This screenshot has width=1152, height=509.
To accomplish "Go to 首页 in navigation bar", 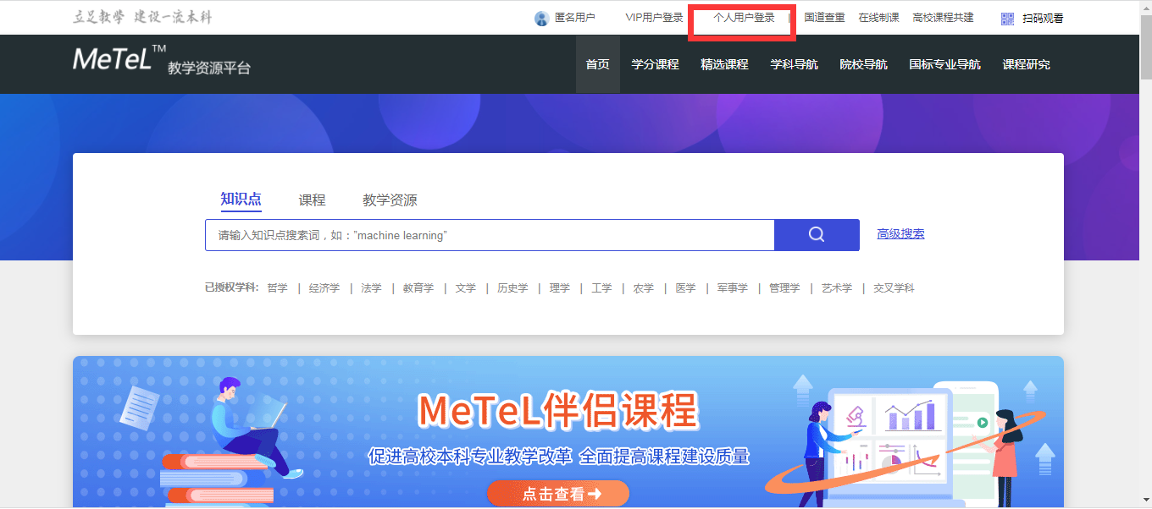I will tap(597, 64).
